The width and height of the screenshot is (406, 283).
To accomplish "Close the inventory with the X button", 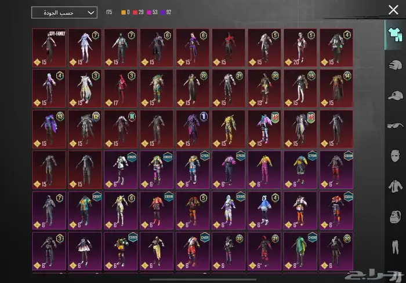I will [393, 10].
